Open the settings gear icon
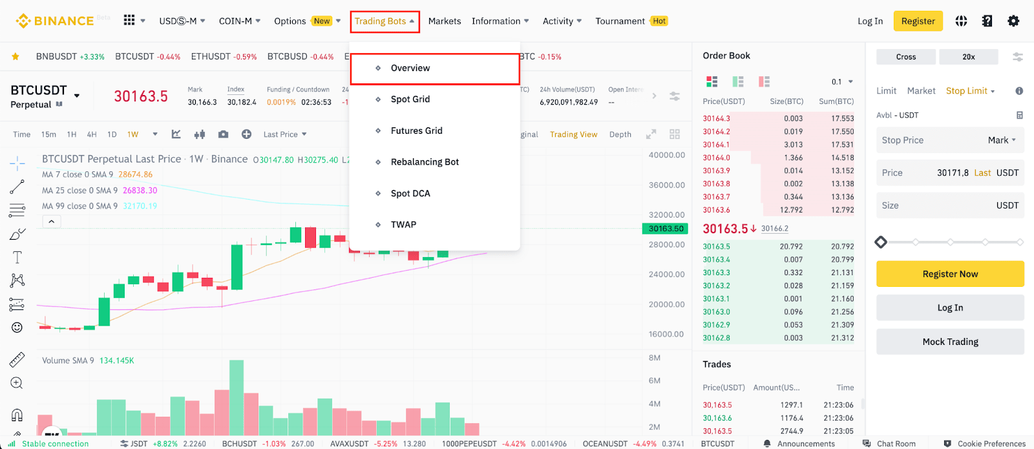The height and width of the screenshot is (449, 1034). [x=1013, y=21]
